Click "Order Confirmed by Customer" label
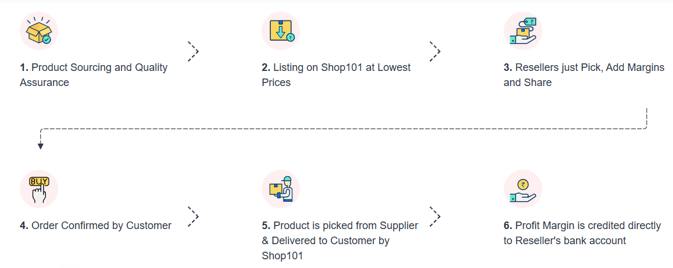Viewport: 673px width, 268px height. (x=101, y=226)
